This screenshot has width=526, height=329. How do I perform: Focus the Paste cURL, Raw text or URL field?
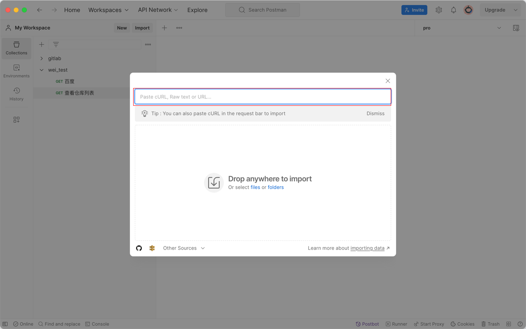(263, 97)
